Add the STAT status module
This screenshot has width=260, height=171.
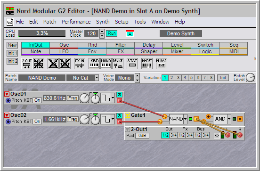tap(132, 63)
